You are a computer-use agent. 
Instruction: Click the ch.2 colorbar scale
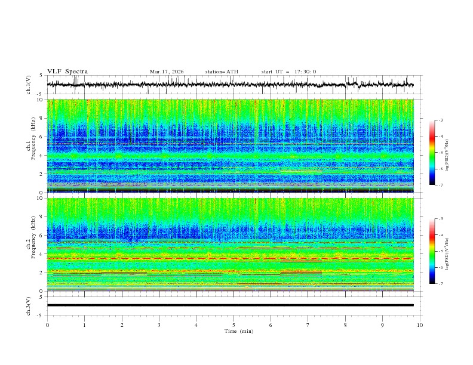click(x=432, y=251)
